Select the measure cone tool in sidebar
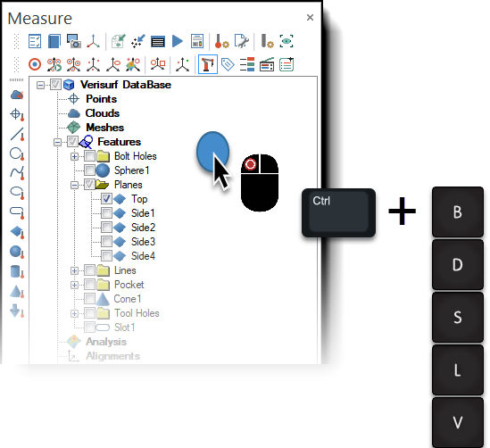The image size is (490, 448). point(17,292)
